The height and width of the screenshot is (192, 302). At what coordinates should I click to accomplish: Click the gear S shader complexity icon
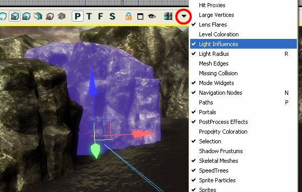point(62,16)
